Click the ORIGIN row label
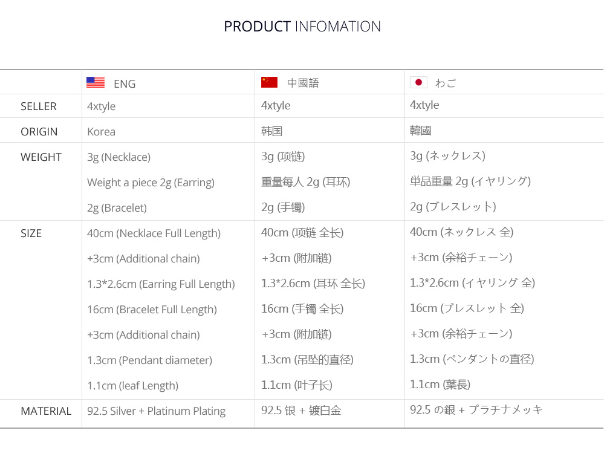Viewport: 604px width, 462px height. [x=39, y=132]
